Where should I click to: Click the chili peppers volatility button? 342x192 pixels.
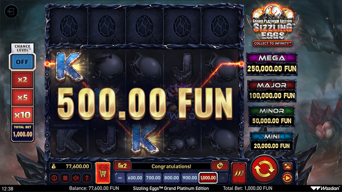[239, 172]
